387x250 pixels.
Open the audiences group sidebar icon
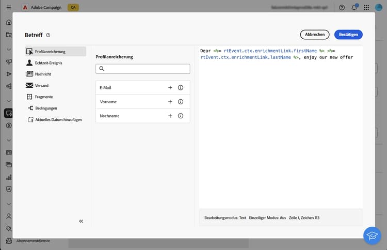[x=9, y=228]
